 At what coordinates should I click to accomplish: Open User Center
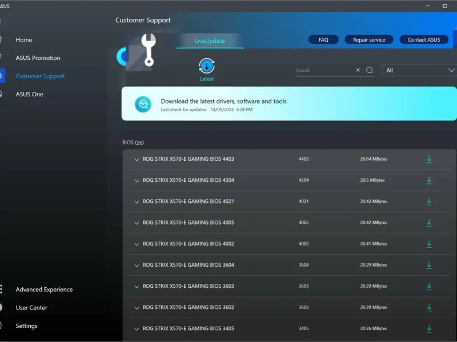[x=31, y=308]
